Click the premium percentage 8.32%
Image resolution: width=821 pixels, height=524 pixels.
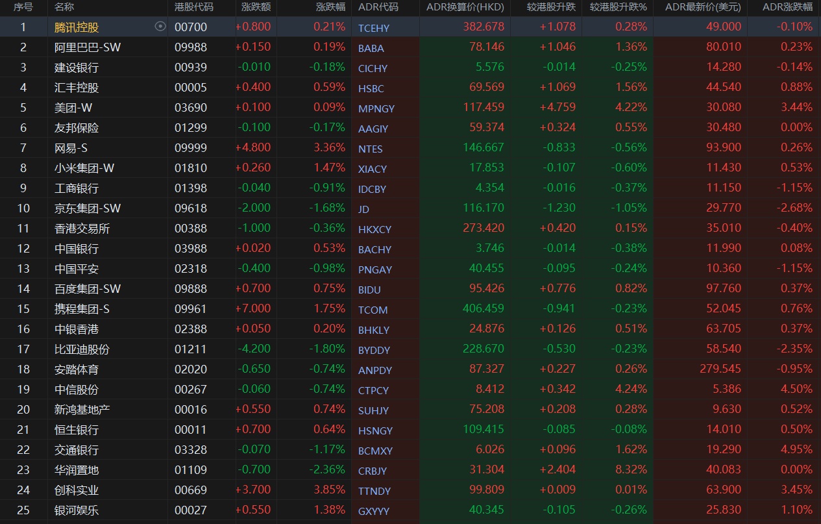631,469
